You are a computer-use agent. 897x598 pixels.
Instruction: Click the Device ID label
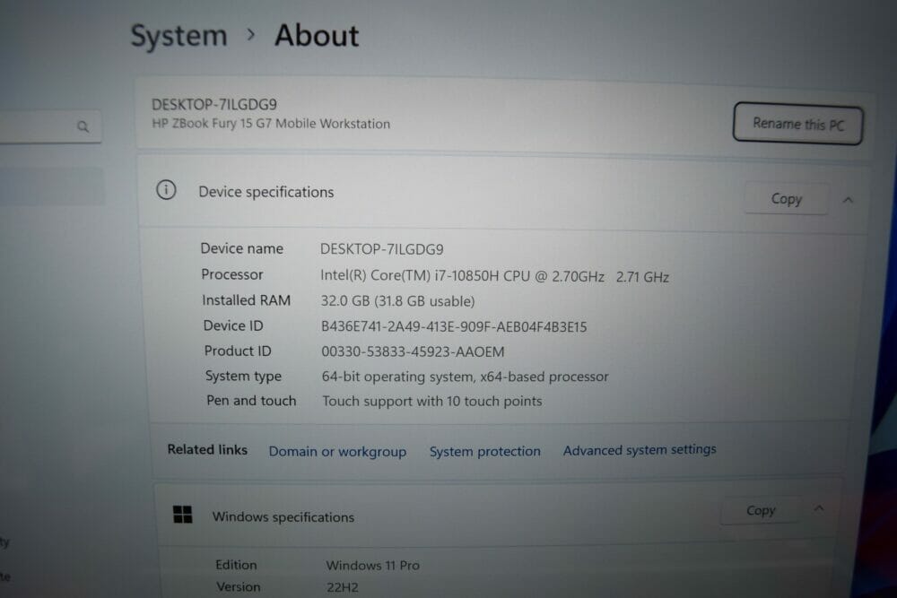[233, 325]
